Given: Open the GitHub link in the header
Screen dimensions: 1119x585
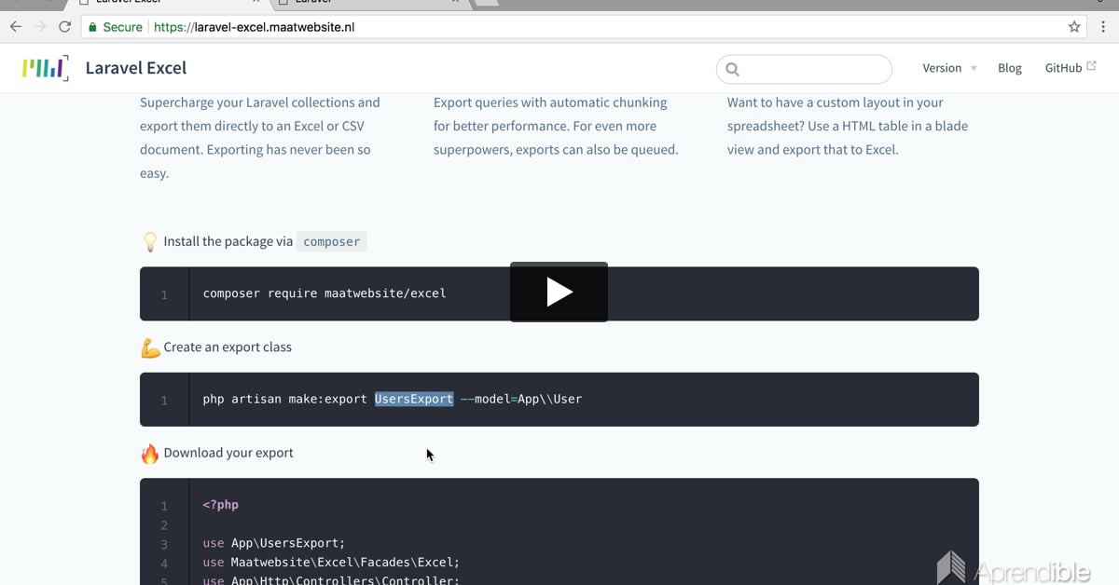Looking at the screenshot, I should [x=1063, y=68].
